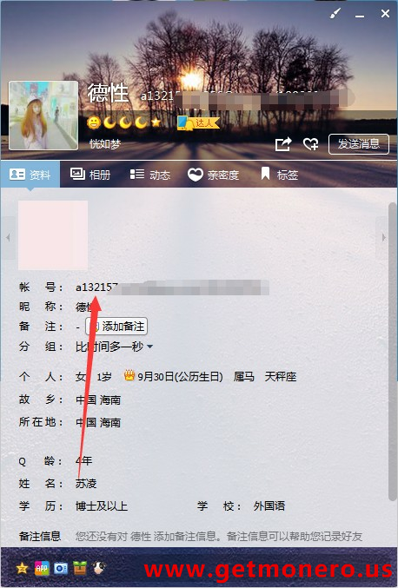Open the skin change paintbrush icon
The height and width of the screenshot is (588, 398).
pyautogui.click(x=335, y=14)
